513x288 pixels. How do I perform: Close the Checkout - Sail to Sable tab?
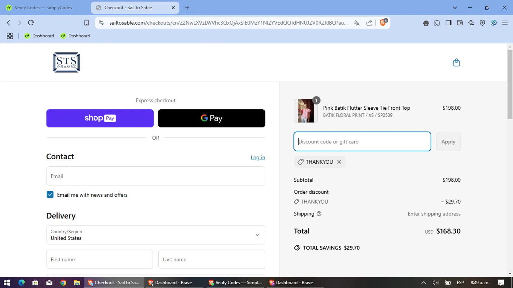tap(173, 8)
